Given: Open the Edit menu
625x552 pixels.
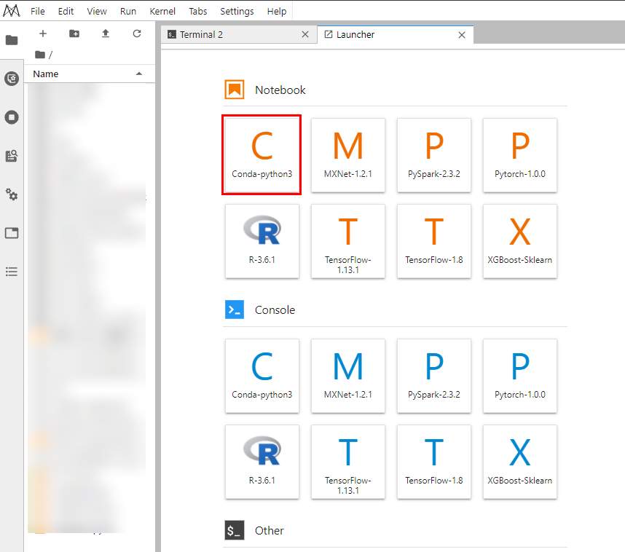Looking at the screenshot, I should (66, 11).
